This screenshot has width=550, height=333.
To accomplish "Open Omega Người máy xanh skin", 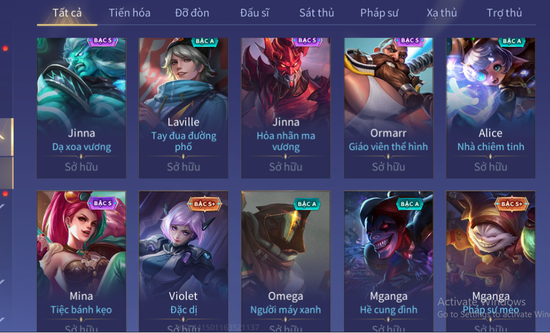I will coord(286,262).
